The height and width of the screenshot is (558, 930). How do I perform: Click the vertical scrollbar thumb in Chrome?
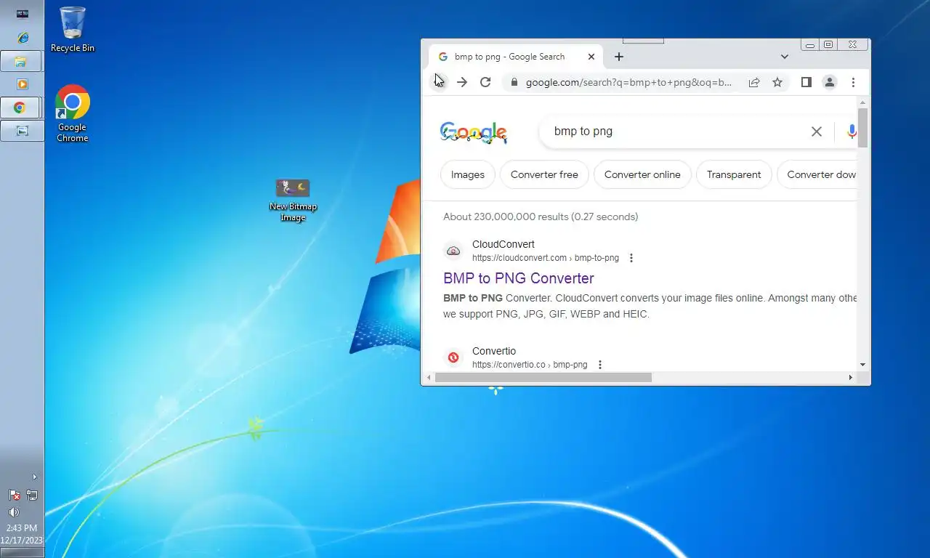point(862,128)
